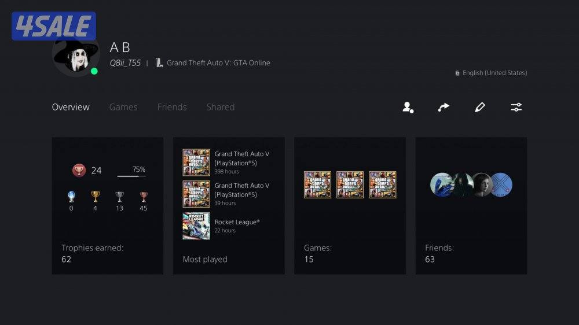Switch to the Games tab
The image size is (579, 325).
coord(123,107)
